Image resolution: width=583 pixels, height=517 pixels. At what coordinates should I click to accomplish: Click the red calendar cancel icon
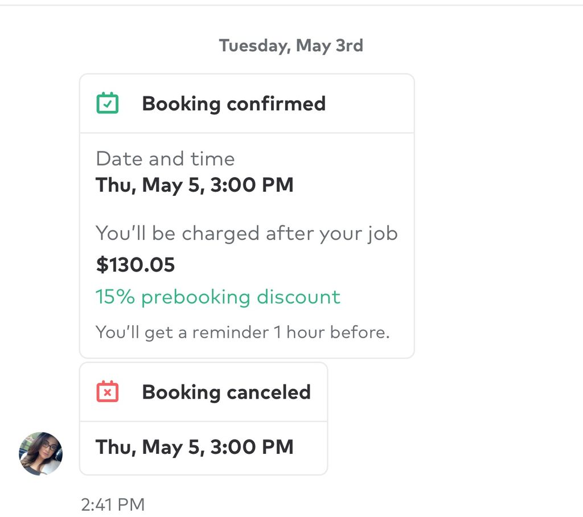[108, 391]
